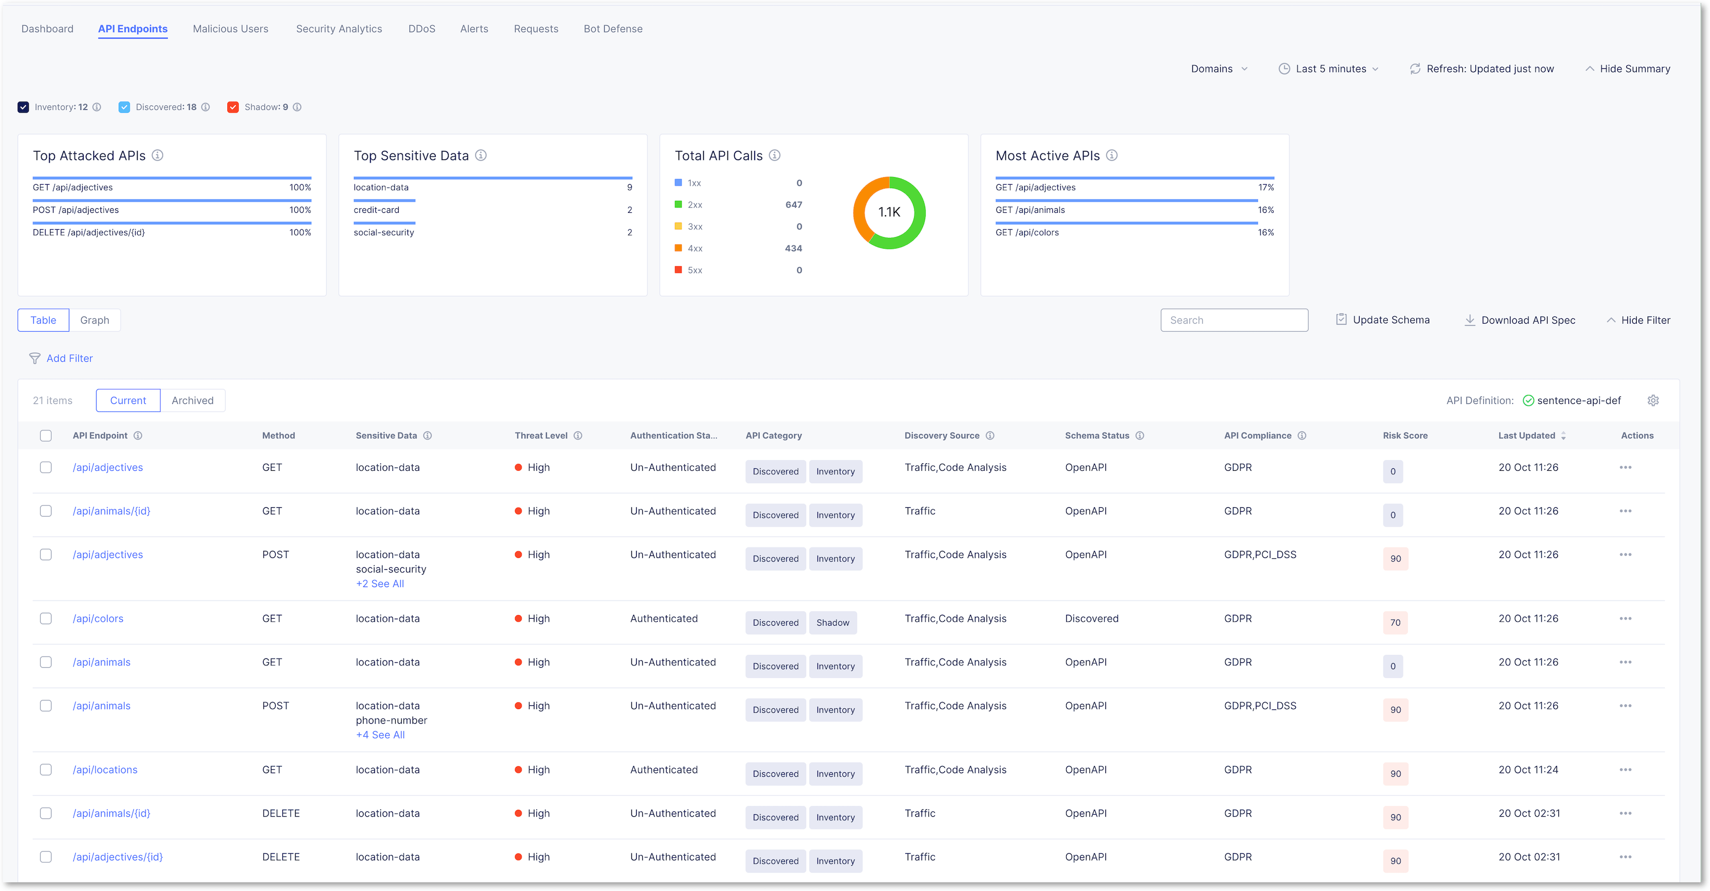Open Add Filter using the funnel icon
Image resolution: width=1710 pixels, height=891 pixels.
click(x=35, y=358)
